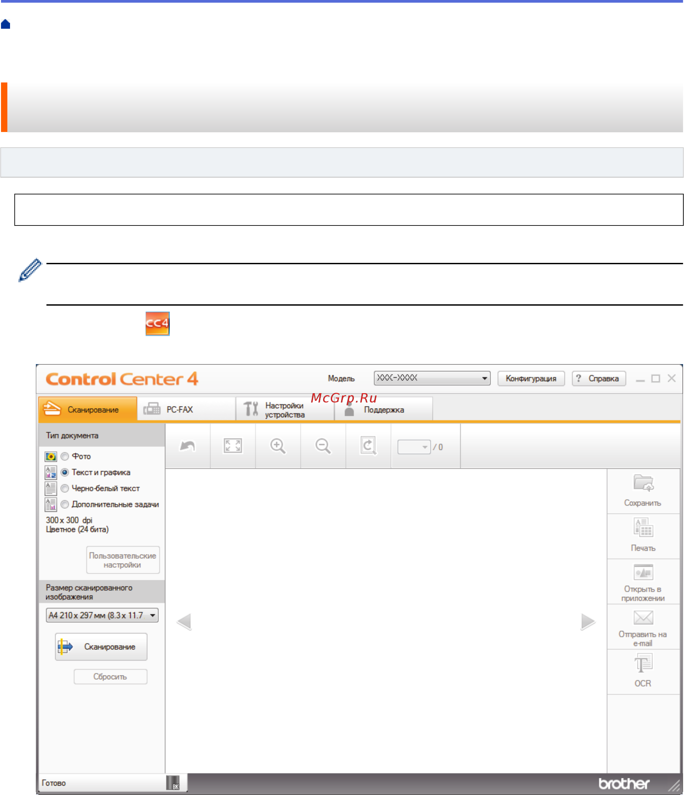Click the Дополнительные задачи type icon
The height and width of the screenshot is (795, 684).
click(51, 504)
